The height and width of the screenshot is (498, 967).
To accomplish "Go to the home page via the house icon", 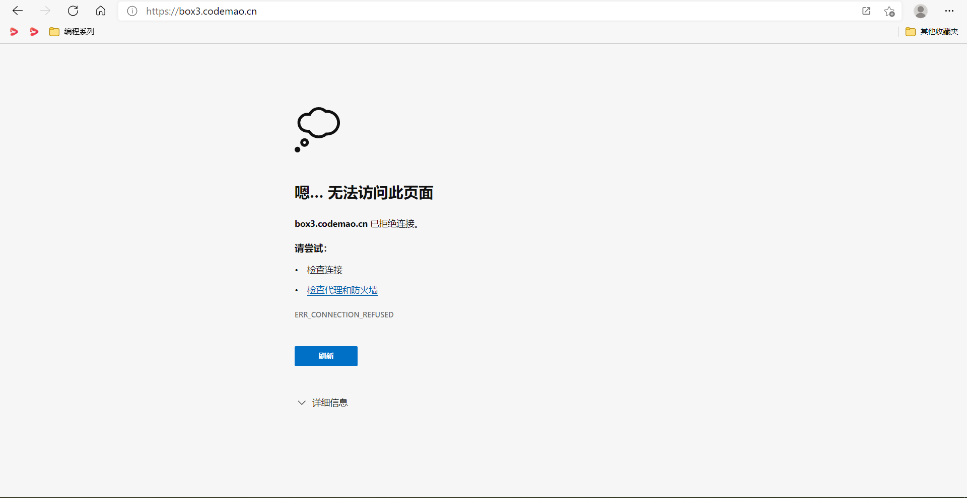I will click(101, 11).
